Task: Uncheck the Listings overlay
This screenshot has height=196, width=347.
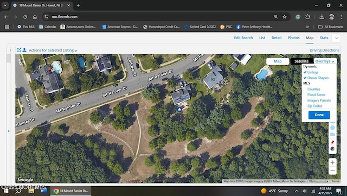Action: coord(311,72)
